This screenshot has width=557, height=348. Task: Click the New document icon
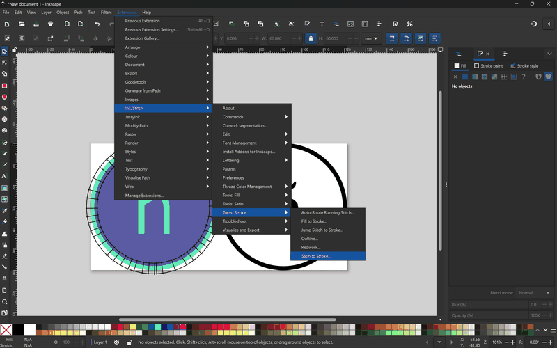7,24
